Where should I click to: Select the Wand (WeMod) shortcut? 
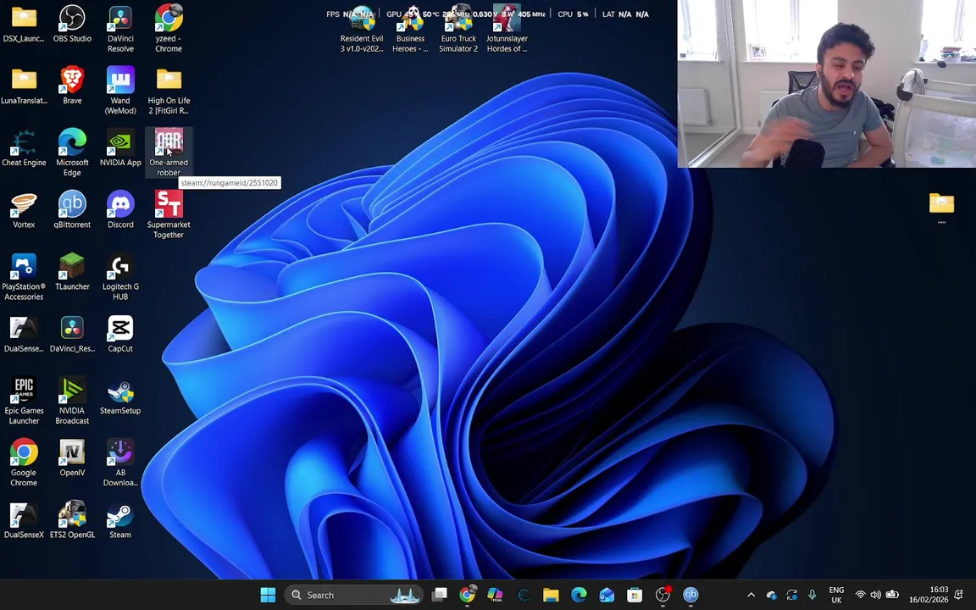coord(120,91)
